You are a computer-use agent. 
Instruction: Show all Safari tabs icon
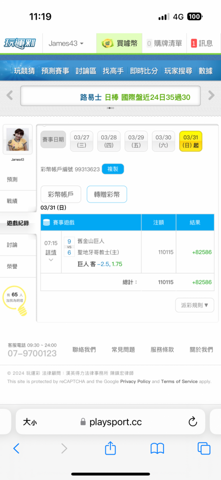point(204,448)
